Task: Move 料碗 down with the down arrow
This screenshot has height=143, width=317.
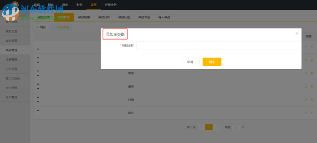Action: [38, 102]
